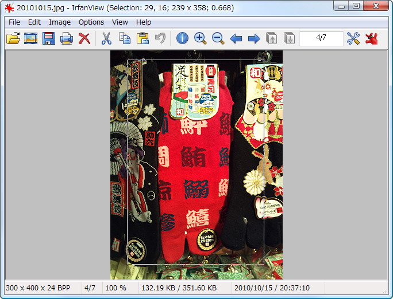Open the Help menu

pos(144,22)
